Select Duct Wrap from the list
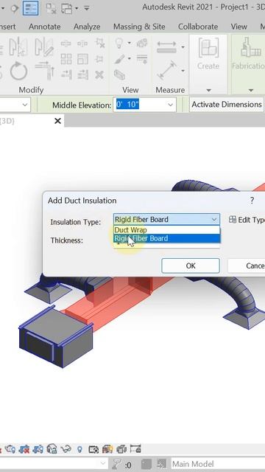Viewport: 265px width, 472px height. click(x=167, y=230)
